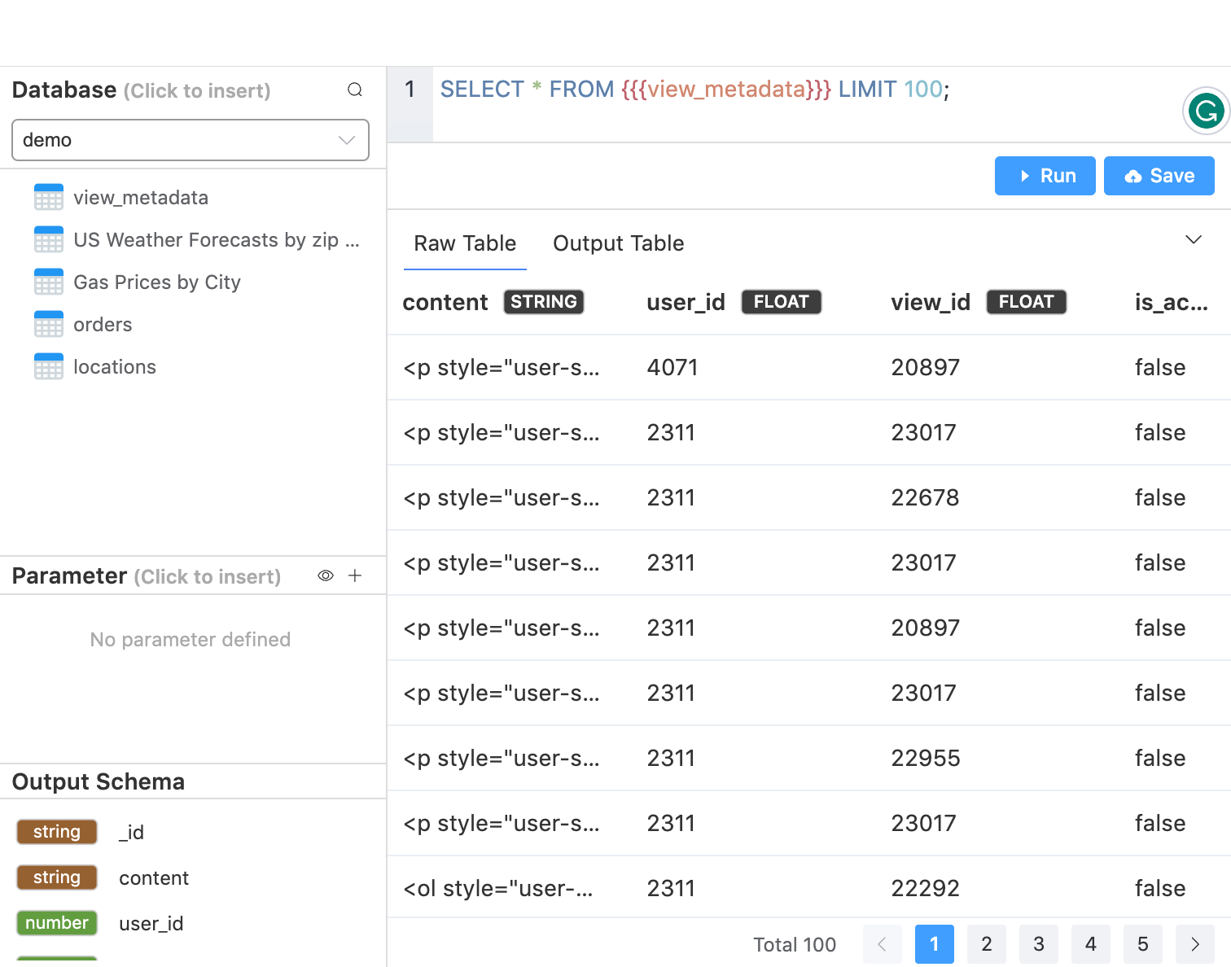Insert Gas Prices by City table
Viewport: 1231px width, 967px height.
(157, 282)
